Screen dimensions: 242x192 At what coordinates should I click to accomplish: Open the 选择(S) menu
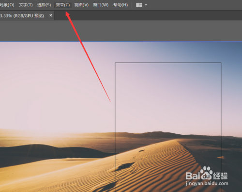(44, 5)
